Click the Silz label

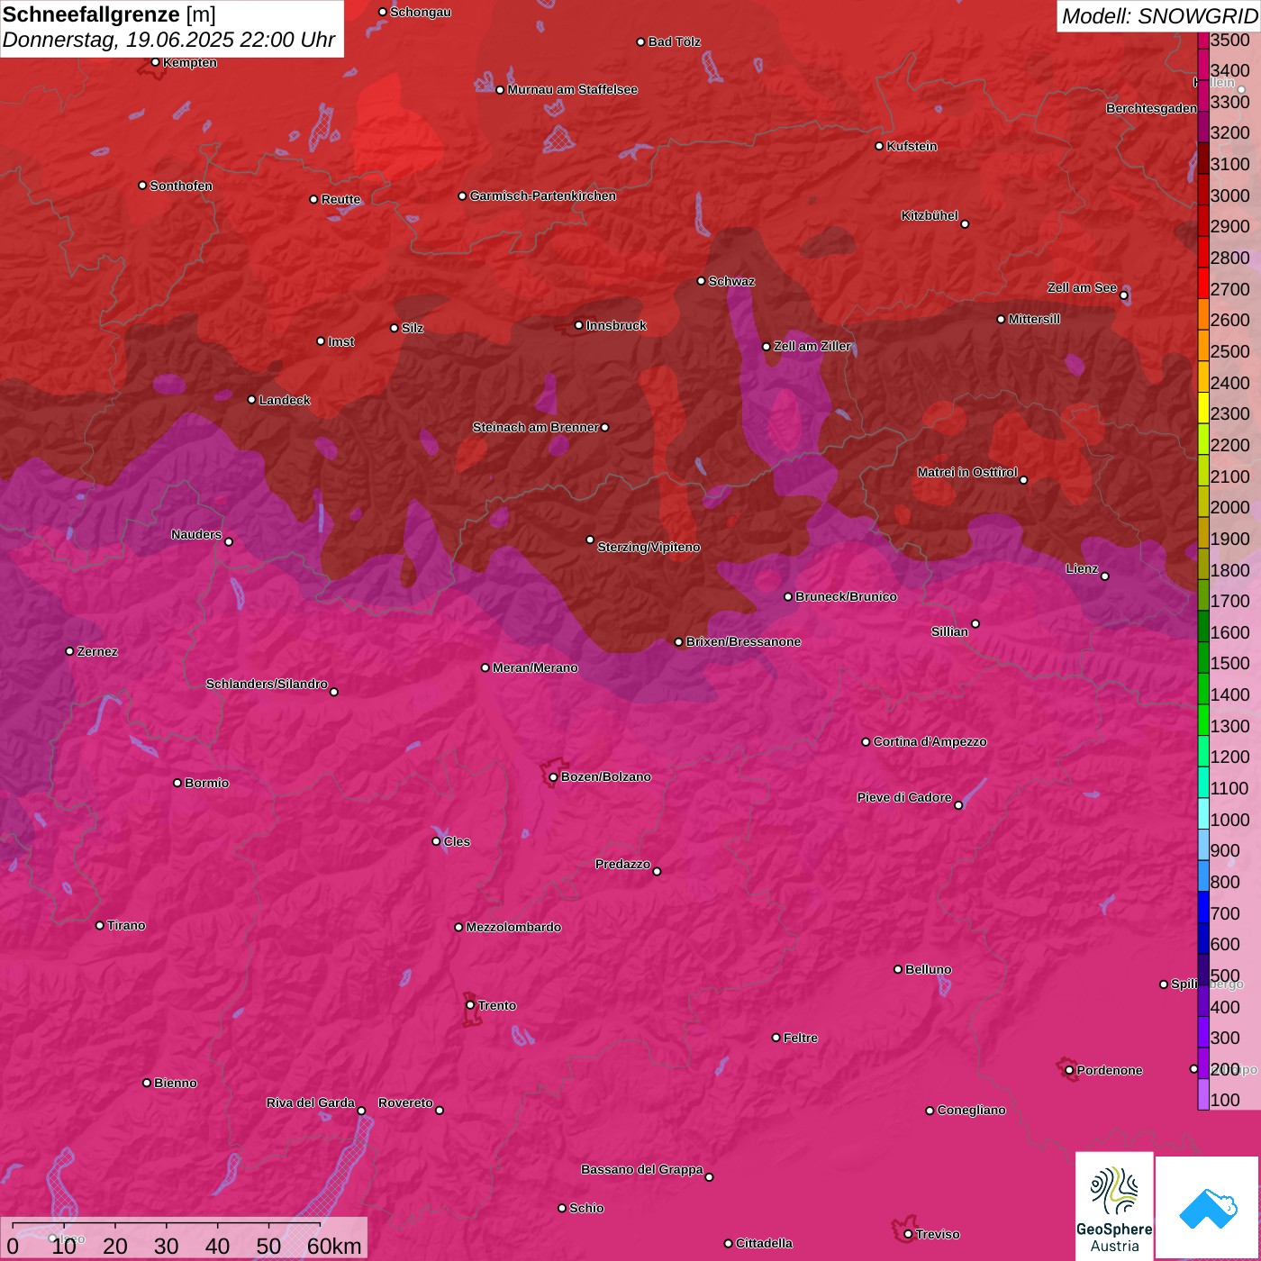tap(413, 328)
